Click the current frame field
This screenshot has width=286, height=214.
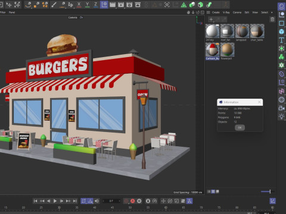coord(111,201)
